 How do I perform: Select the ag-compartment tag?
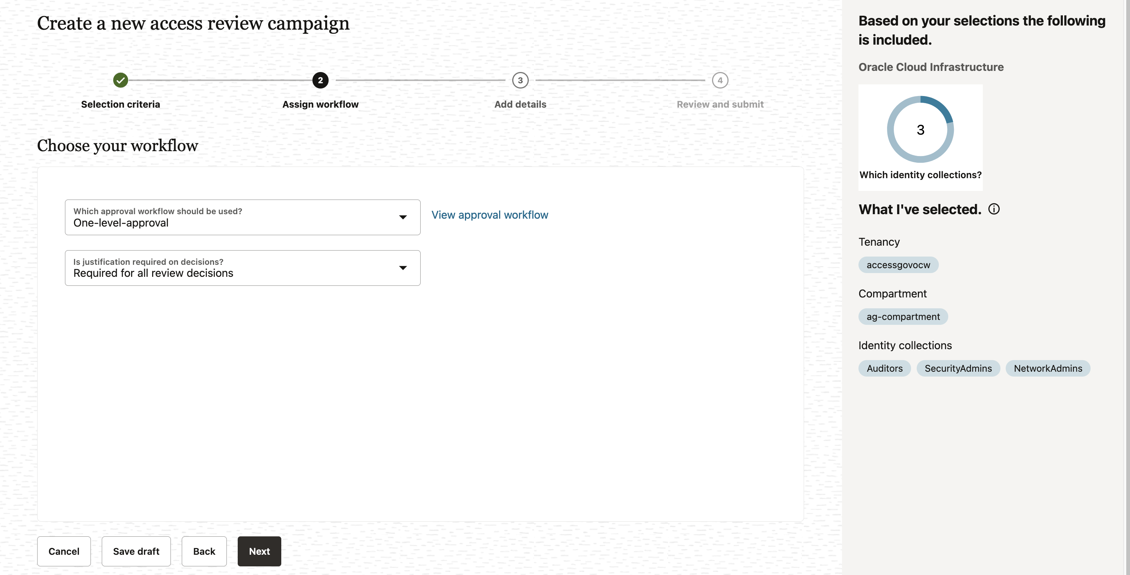coord(903,317)
